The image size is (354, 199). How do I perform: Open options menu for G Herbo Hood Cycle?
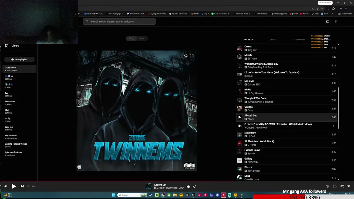pyautogui.click(x=333, y=126)
